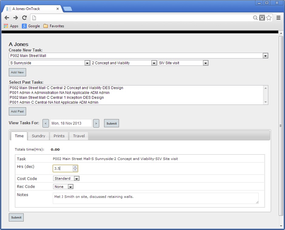Click the zoom magnifier in the address bar
Image resolution: width=285 pixels, height=230 pixels.
[x=255, y=18]
